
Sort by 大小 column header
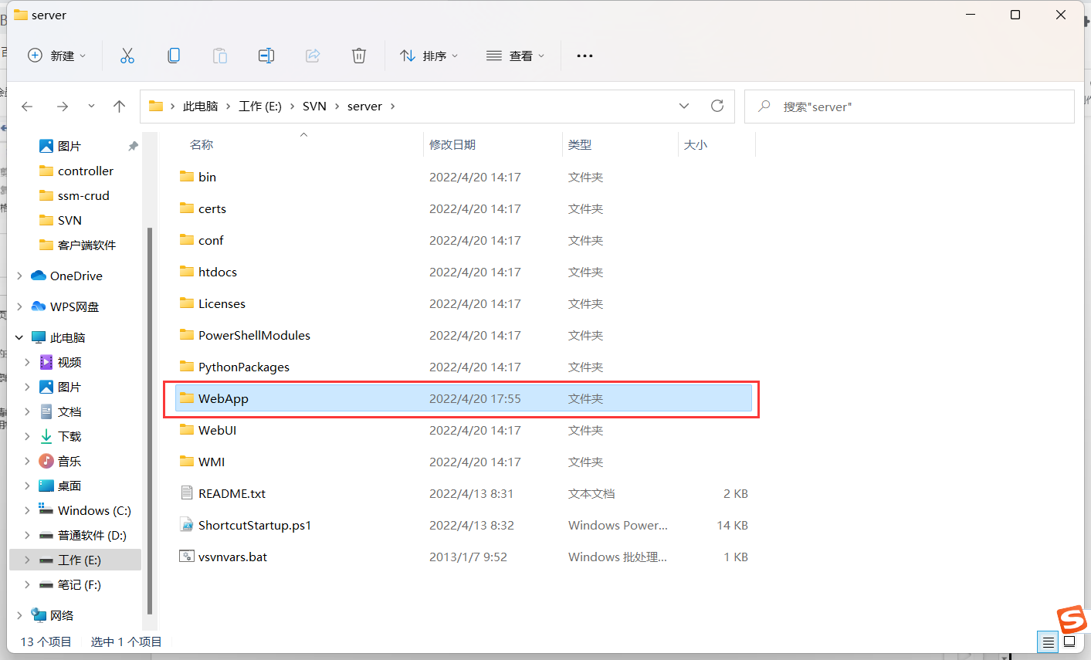click(696, 144)
